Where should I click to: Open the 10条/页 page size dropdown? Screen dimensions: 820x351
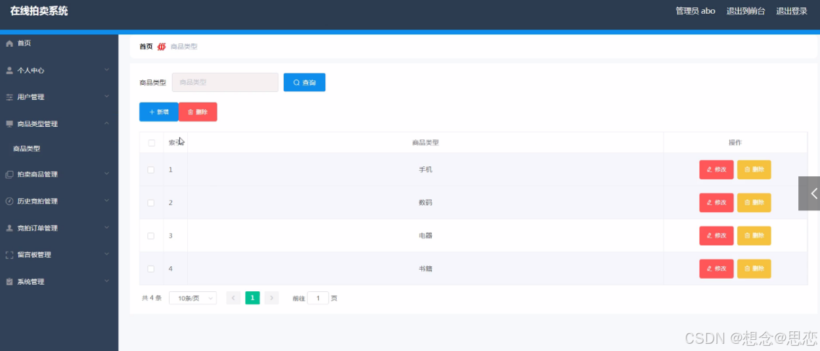(193, 298)
